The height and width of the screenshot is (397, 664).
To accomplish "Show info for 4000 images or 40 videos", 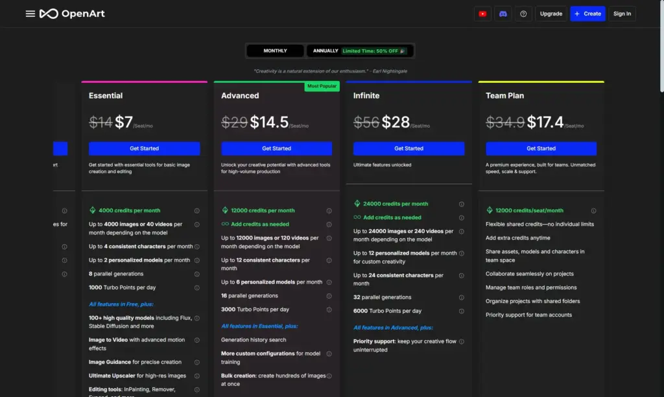I will pos(197,225).
